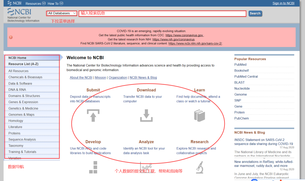Open All Resources sidebar item
The image size is (305, 181).
coord(32,71)
